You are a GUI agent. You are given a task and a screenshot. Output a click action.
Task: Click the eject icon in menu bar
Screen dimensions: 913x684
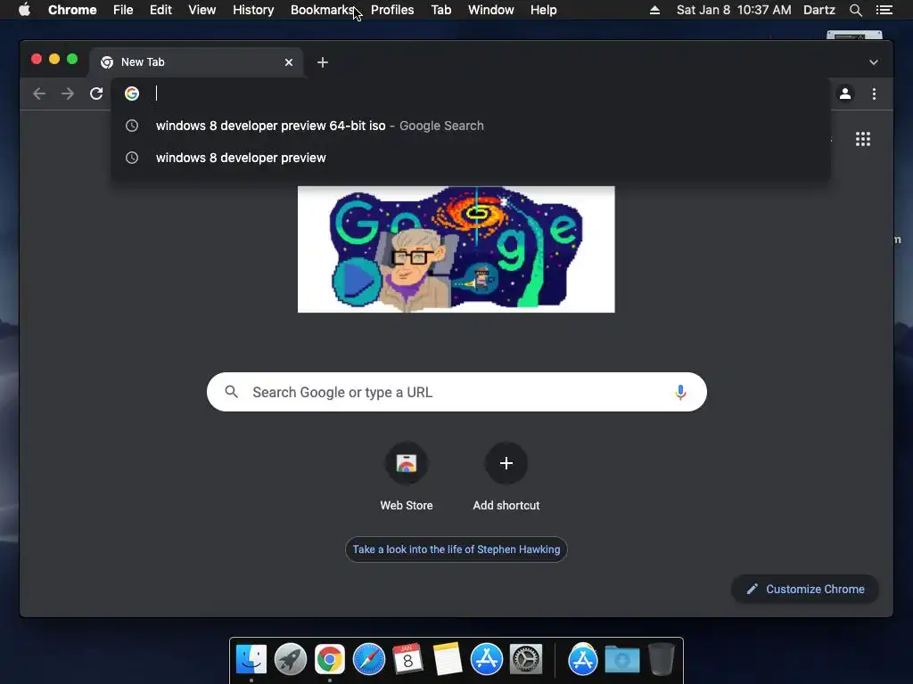(x=654, y=10)
